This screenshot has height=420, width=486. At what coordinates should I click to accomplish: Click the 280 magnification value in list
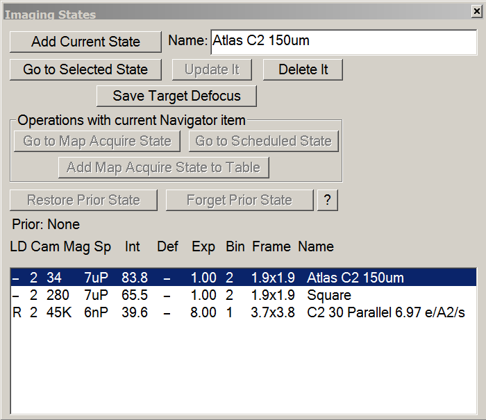point(57,295)
